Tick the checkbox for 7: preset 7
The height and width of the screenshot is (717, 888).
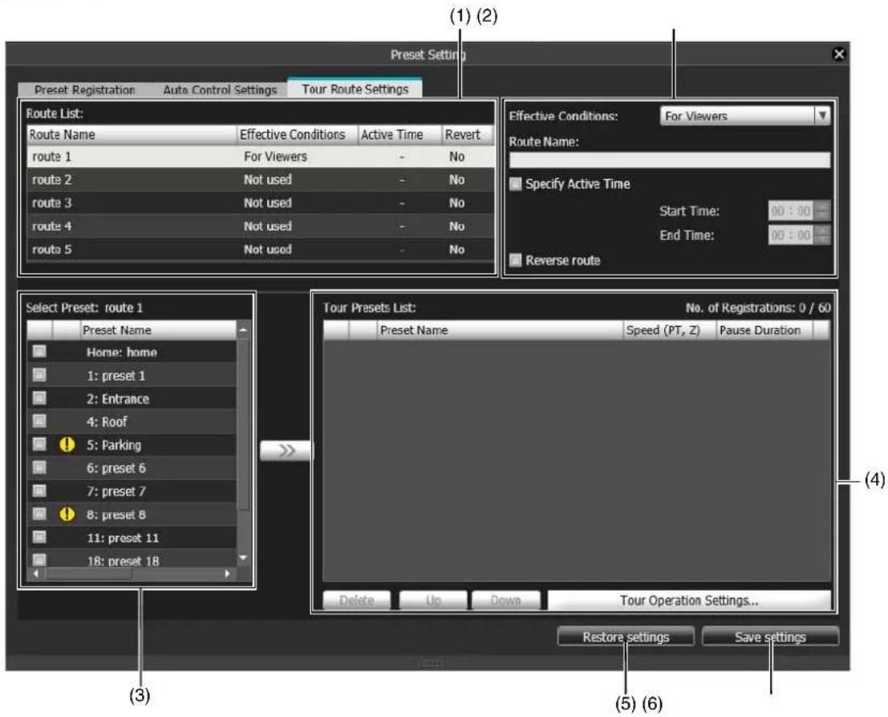pos(39,491)
